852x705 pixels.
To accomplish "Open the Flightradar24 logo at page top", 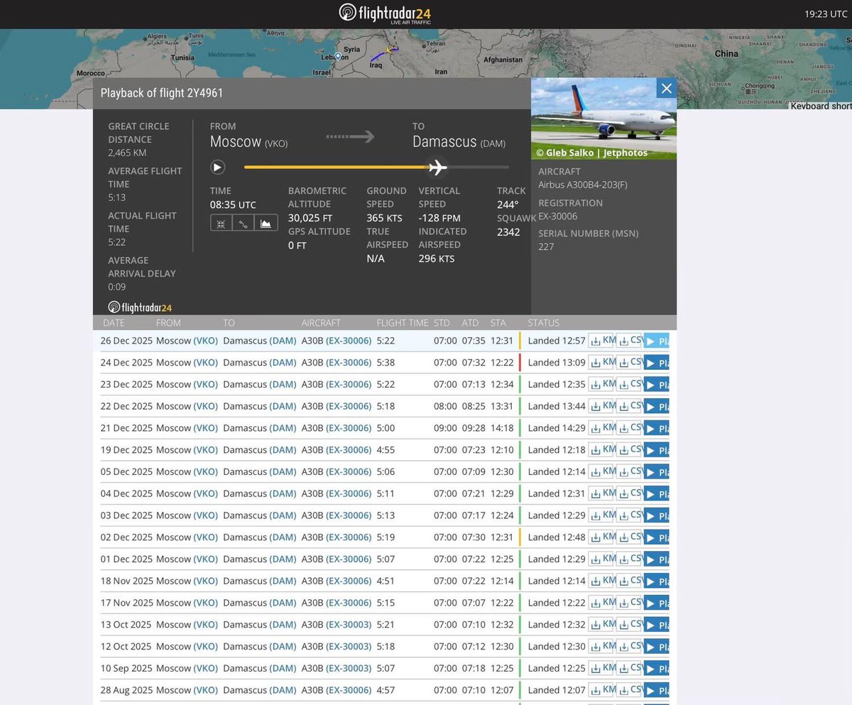I will point(385,13).
